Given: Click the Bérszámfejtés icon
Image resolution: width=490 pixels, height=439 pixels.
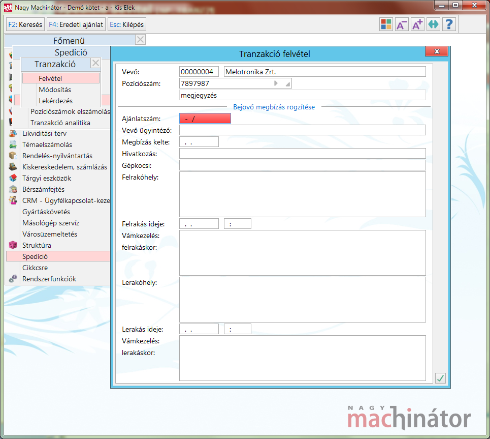Looking at the screenshot, I should click(x=13, y=189).
